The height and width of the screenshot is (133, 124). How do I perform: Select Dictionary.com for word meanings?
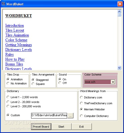tap(91, 97)
